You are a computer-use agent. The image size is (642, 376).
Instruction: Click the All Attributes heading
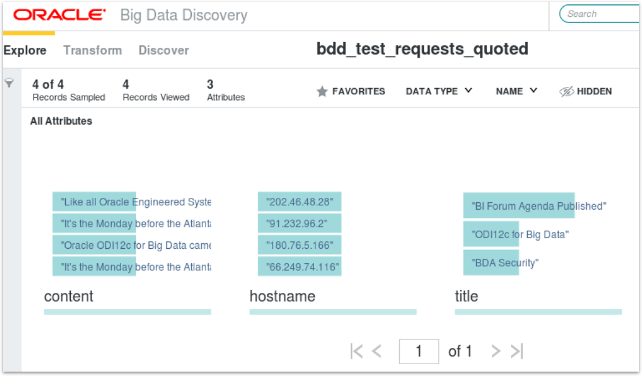pyautogui.click(x=61, y=121)
